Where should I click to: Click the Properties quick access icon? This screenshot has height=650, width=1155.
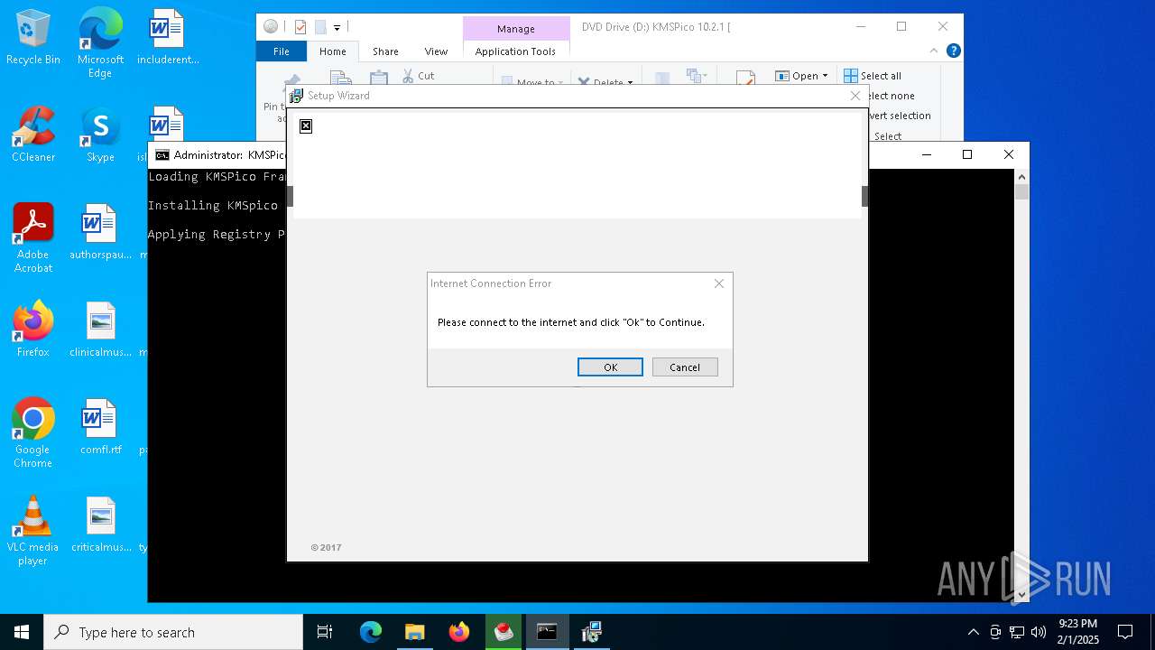[x=300, y=27]
